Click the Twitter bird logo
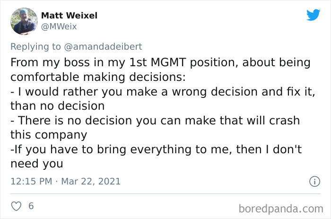Screen dimensions: 331x219 [313, 15]
